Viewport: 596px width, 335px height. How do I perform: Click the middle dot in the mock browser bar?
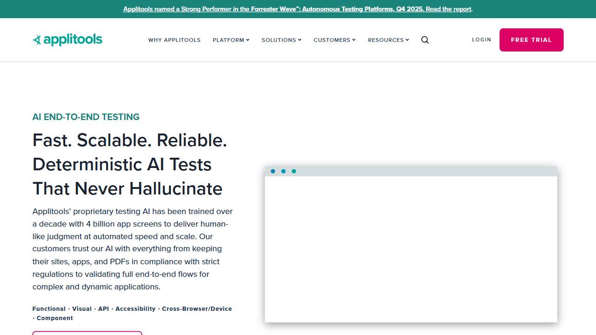tap(283, 171)
